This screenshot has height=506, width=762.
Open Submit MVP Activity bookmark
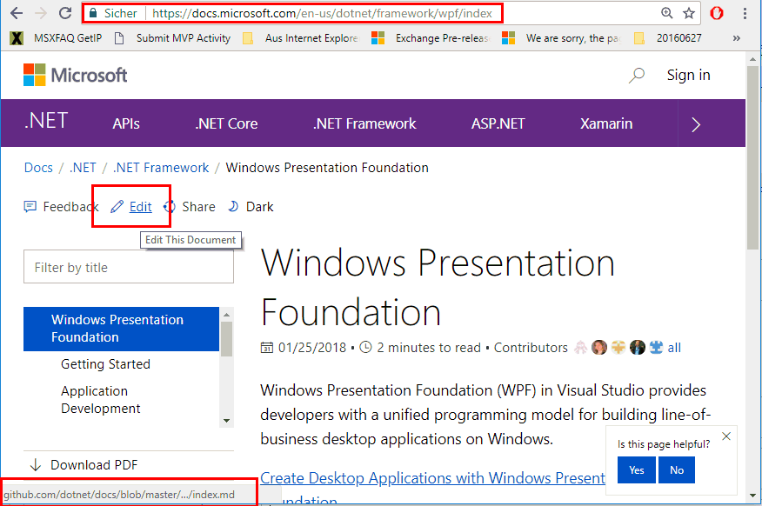tap(172, 38)
